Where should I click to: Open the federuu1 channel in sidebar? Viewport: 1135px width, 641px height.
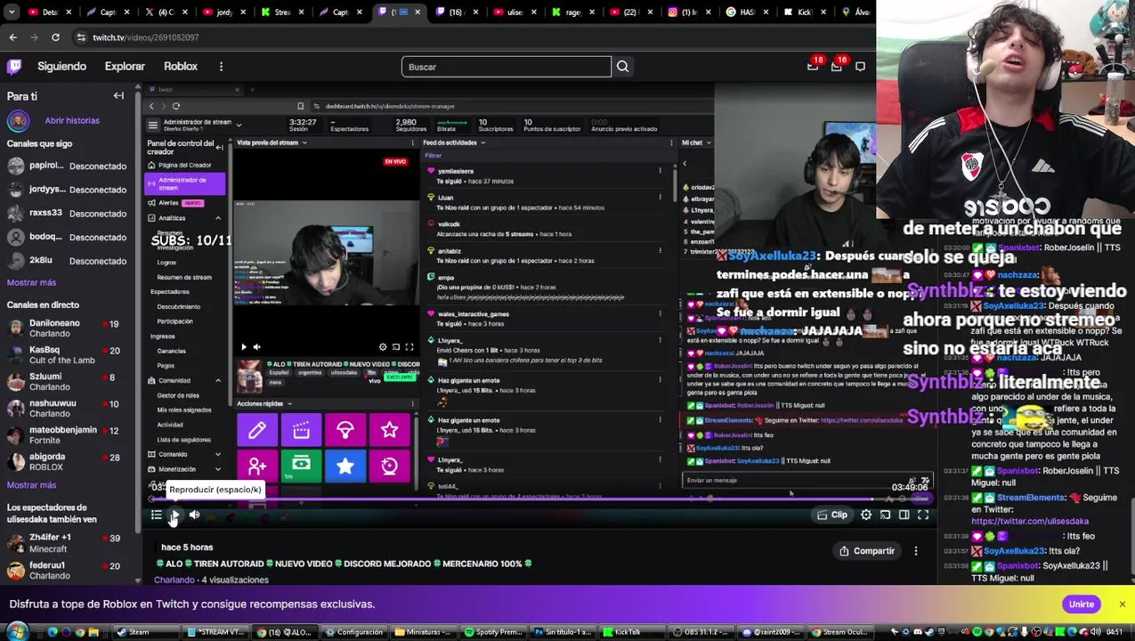67,570
